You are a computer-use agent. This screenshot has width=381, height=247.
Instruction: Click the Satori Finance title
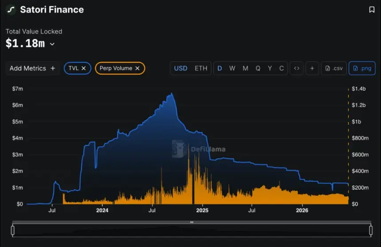click(x=52, y=10)
